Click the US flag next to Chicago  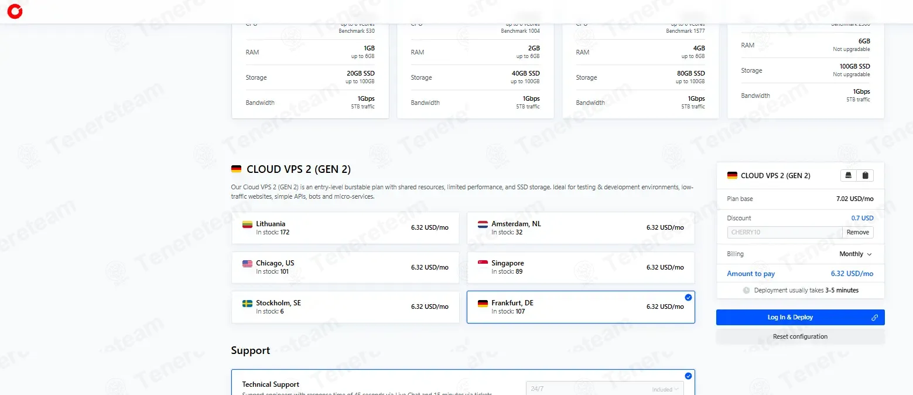247,264
